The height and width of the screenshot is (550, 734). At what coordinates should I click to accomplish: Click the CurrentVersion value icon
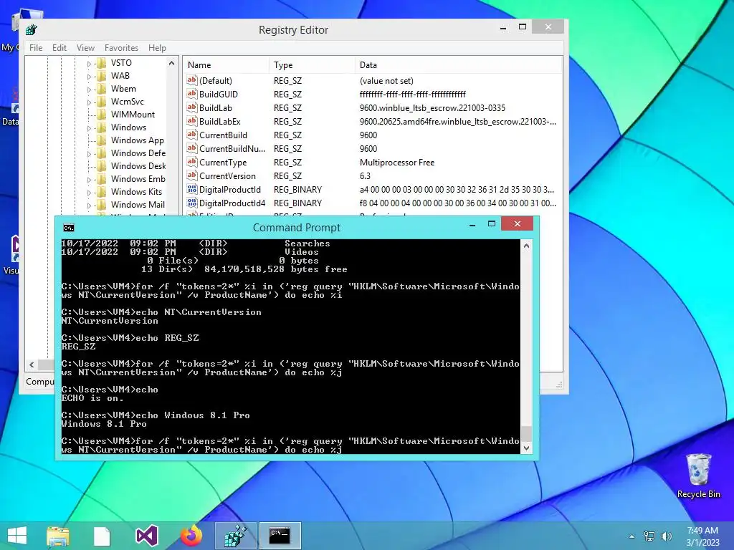[192, 175]
